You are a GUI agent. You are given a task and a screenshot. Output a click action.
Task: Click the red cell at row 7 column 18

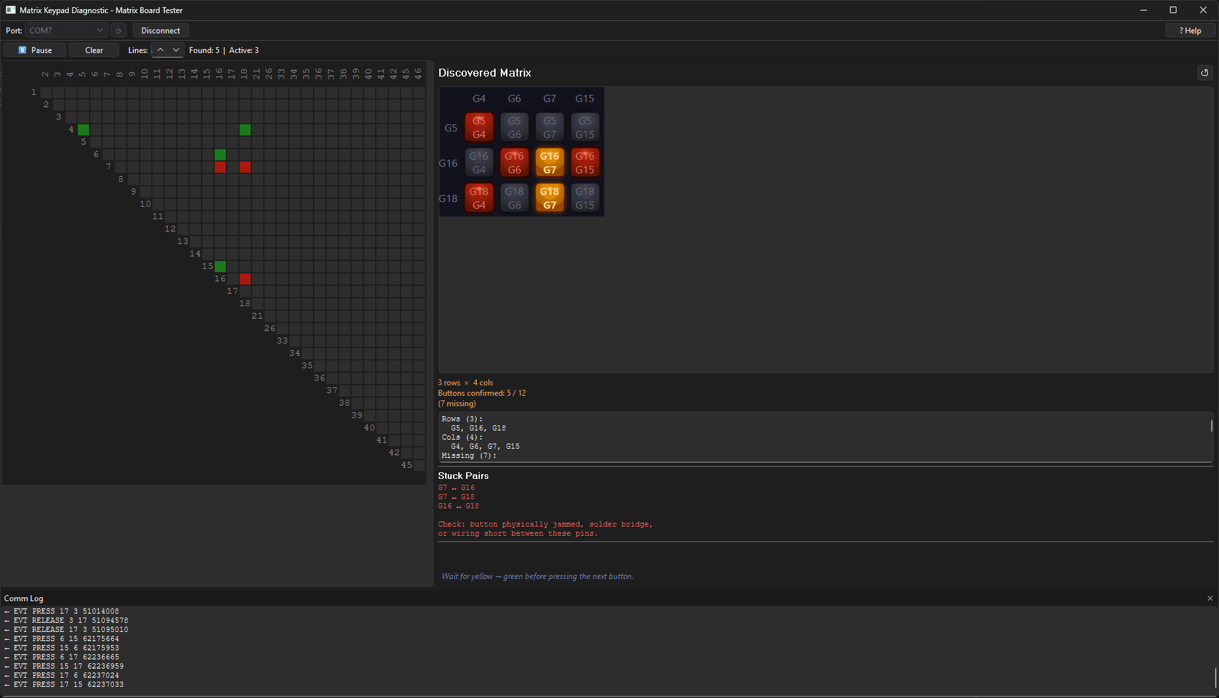[245, 167]
